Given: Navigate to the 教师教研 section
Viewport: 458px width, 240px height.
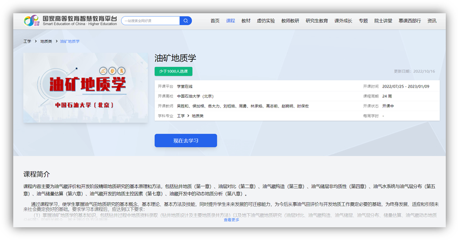Looking at the screenshot, I should click(290, 21).
